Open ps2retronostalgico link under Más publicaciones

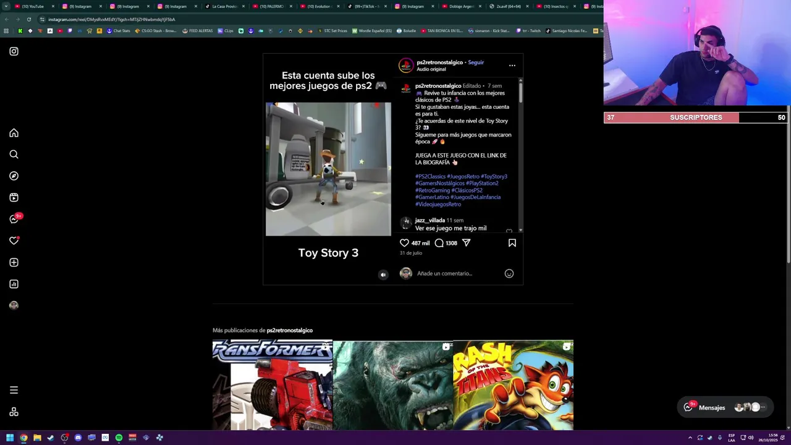289,331
